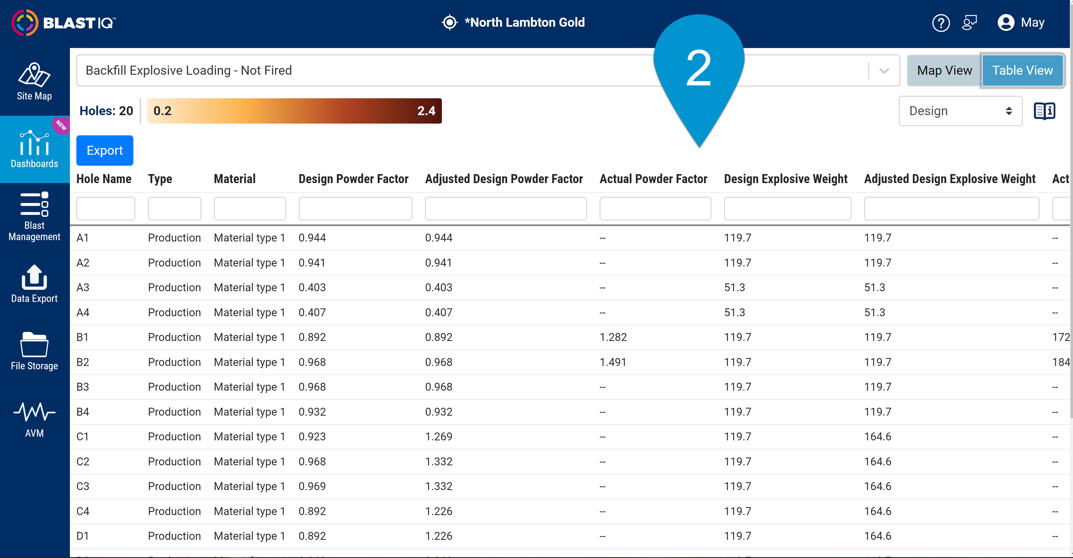Open the legend info book icon

(1044, 111)
